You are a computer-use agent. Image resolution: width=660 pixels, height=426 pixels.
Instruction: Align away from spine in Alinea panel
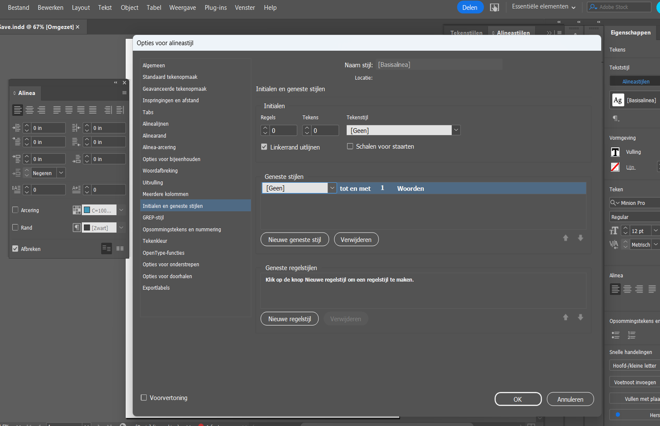pos(120,110)
